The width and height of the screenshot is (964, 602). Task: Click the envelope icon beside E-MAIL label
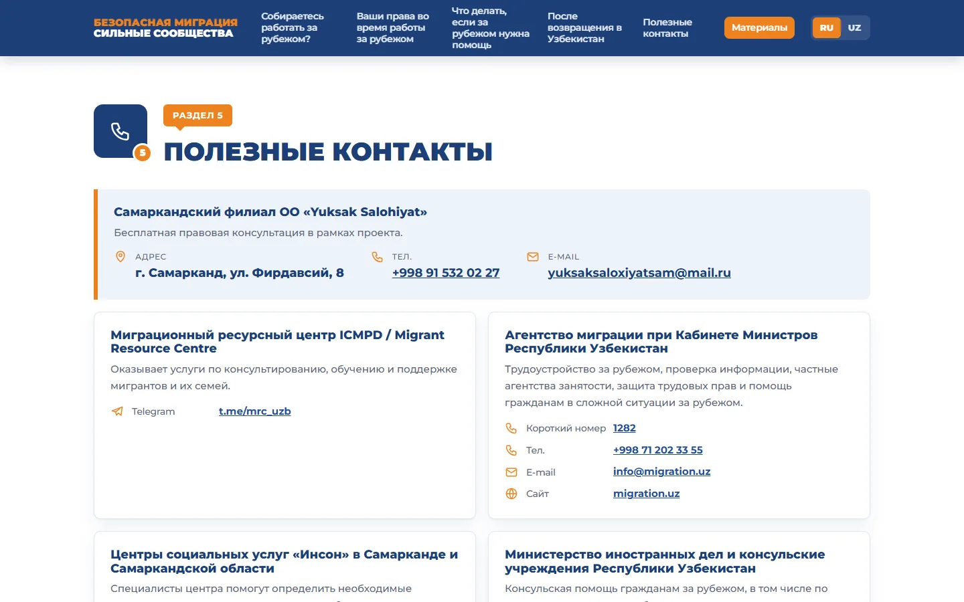[x=533, y=257]
